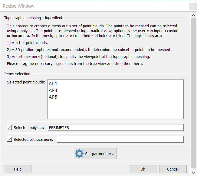Confirm with the Ok button
197x176 pixels.
[143, 169]
